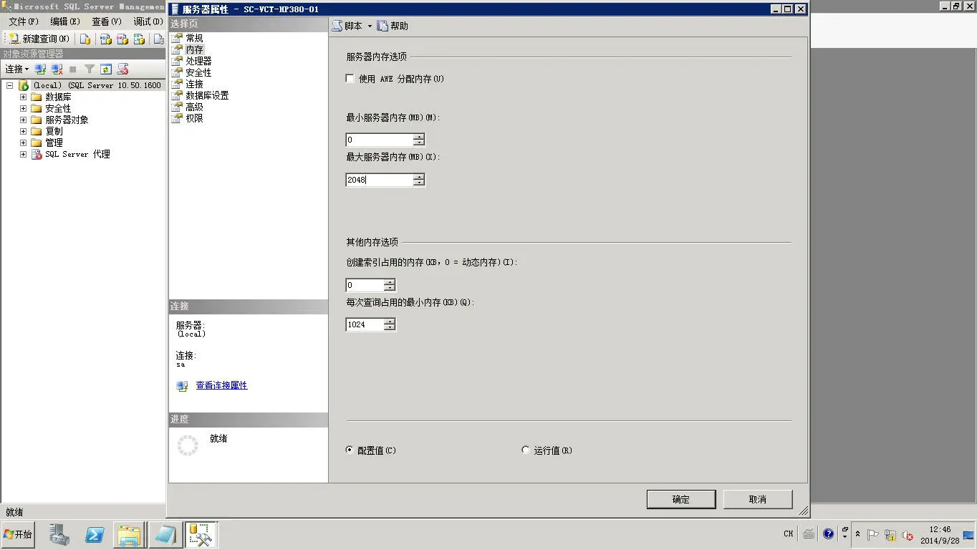
Task: Click the disconnect server icon
Action: click(57, 69)
